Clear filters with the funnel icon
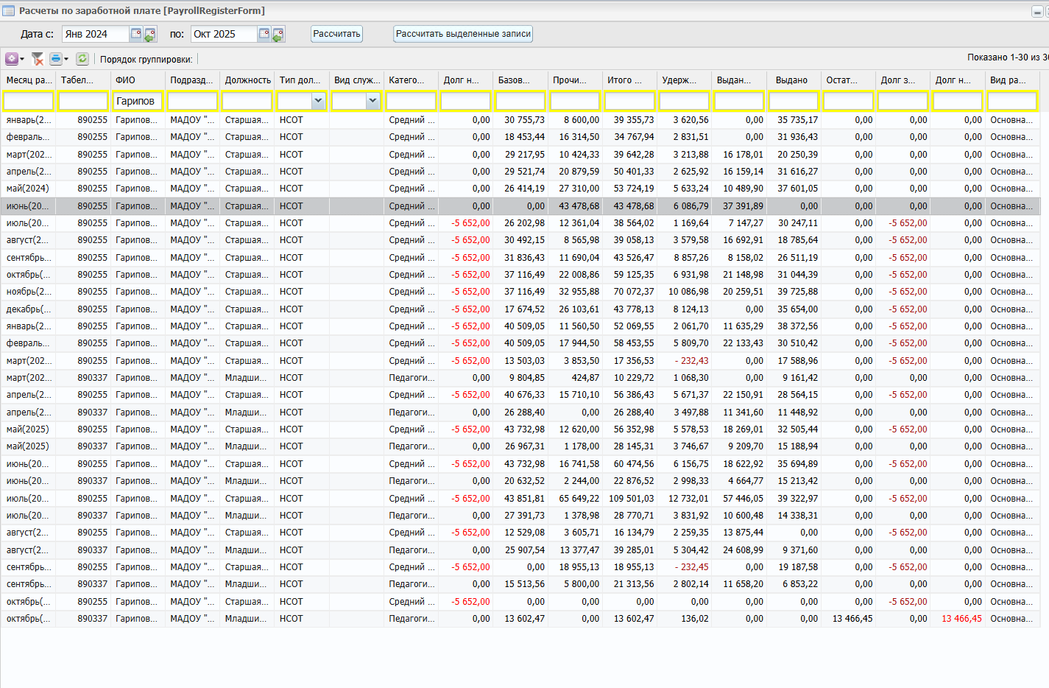1049x688 pixels. 38,59
